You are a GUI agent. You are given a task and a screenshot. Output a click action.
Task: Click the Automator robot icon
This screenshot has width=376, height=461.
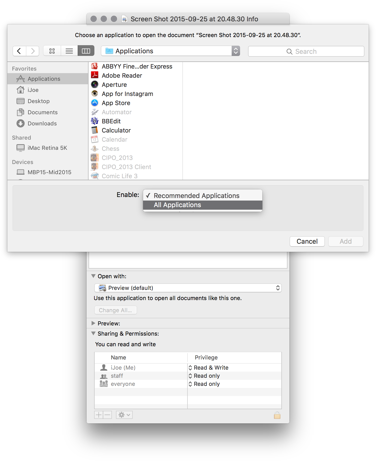[x=95, y=112]
